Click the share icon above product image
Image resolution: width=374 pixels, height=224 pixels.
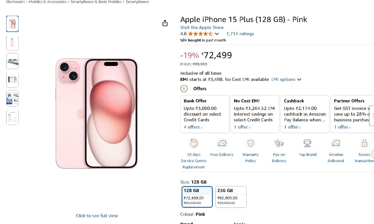[165, 23]
